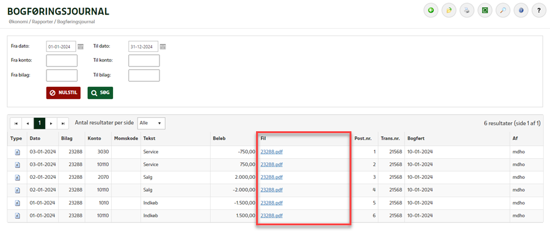Click the printer icon
The height and width of the screenshot is (232, 550).
(467, 10)
